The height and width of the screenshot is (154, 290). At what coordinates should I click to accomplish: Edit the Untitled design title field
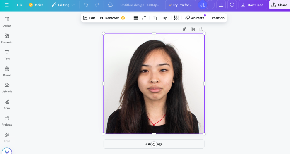click(140, 5)
